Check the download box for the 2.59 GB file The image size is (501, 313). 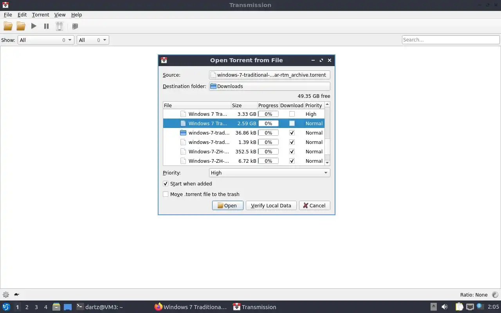[x=292, y=123]
